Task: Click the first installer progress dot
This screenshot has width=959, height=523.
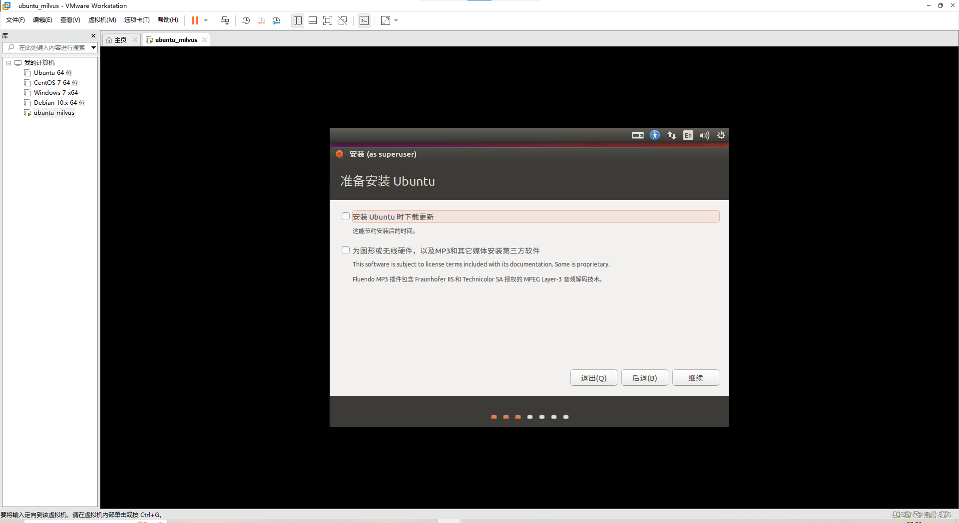Action: [494, 417]
